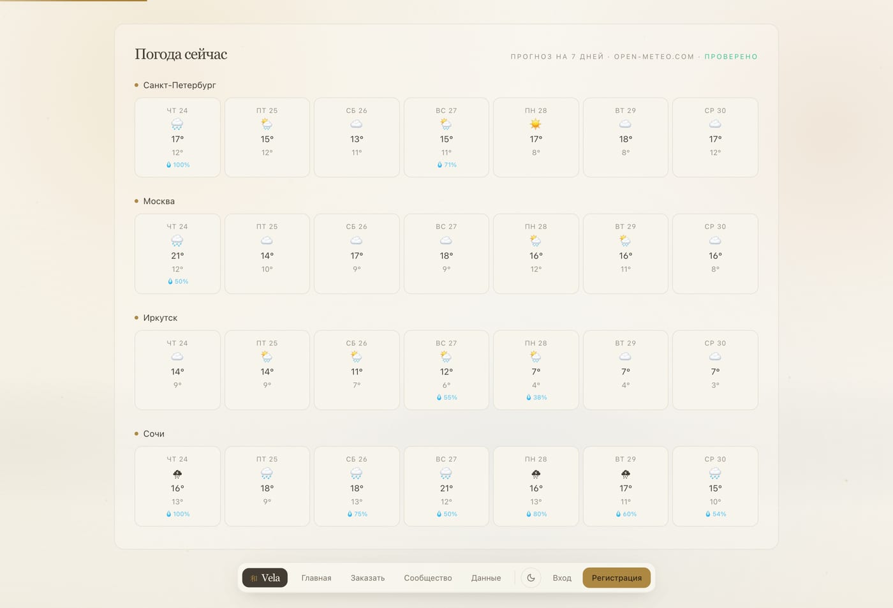Select the Санкт-Петербург city label
The height and width of the screenshot is (608, 893).
pyautogui.click(x=179, y=85)
